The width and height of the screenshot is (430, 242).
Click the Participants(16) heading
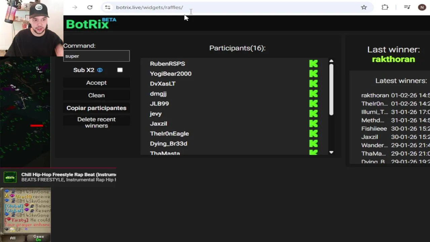pos(238,48)
